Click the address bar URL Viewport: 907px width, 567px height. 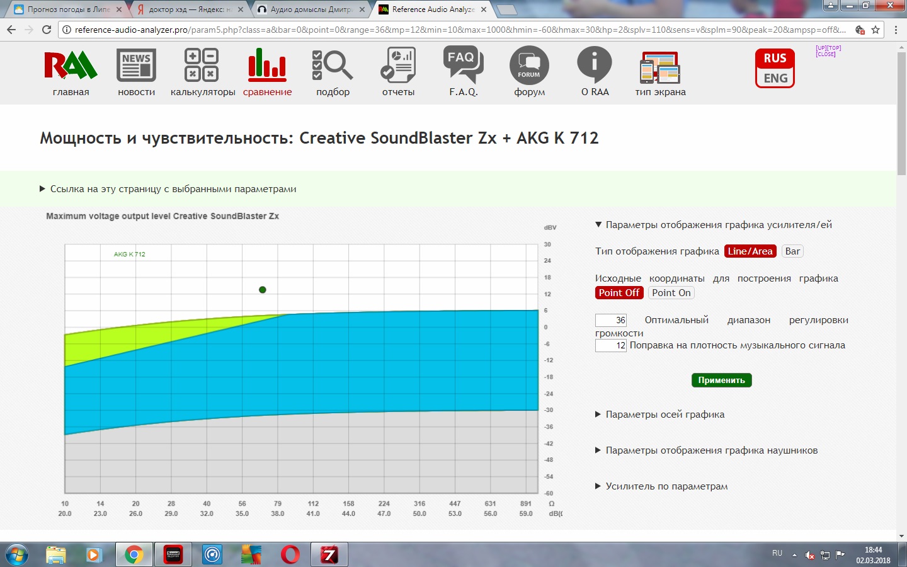pyautogui.click(x=460, y=30)
